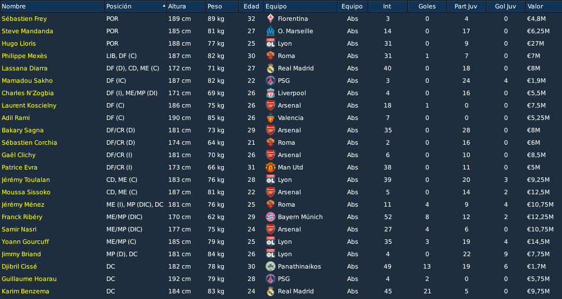Sort players by Goles column header

tap(427, 6)
